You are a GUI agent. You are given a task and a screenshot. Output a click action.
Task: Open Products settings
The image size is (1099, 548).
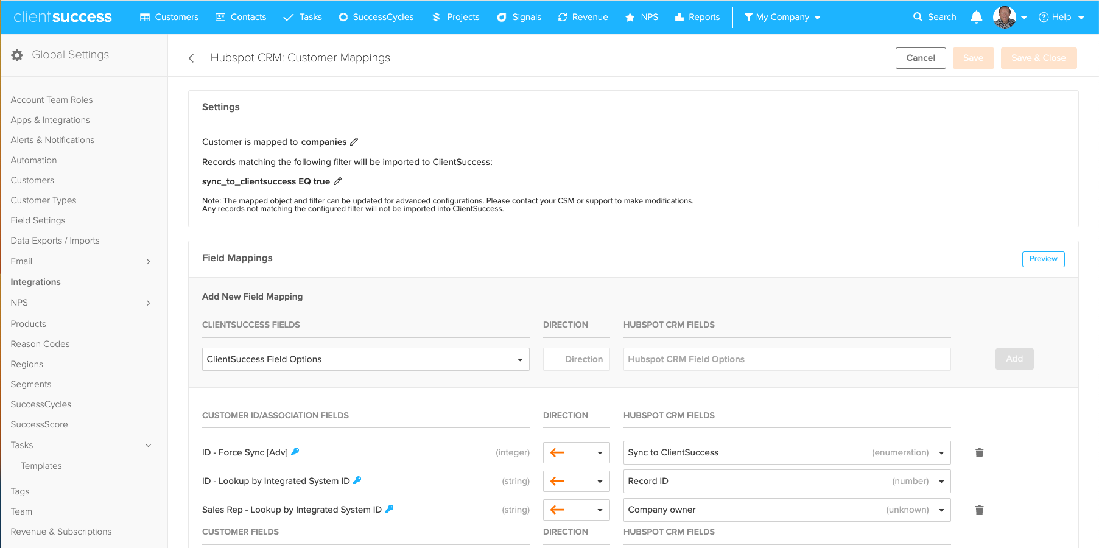(28, 324)
